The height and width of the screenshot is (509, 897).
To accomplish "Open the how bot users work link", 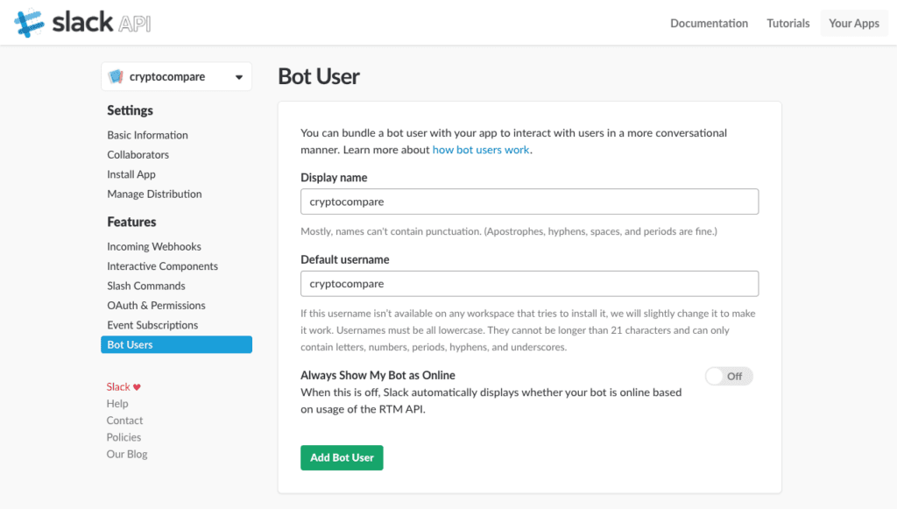I will click(482, 149).
